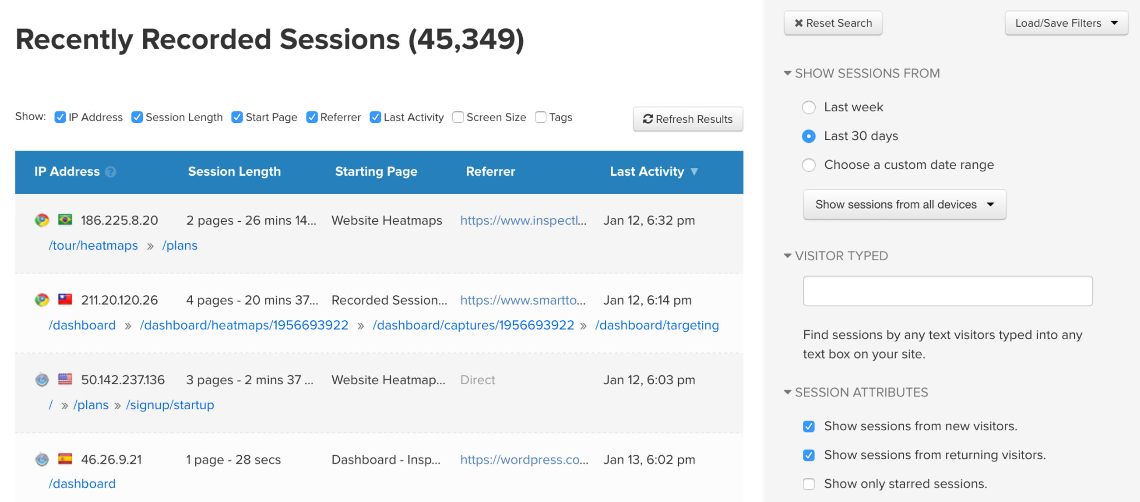
Task: Click the Safari browser icon for 50.142.237.136
Action: tap(42, 380)
